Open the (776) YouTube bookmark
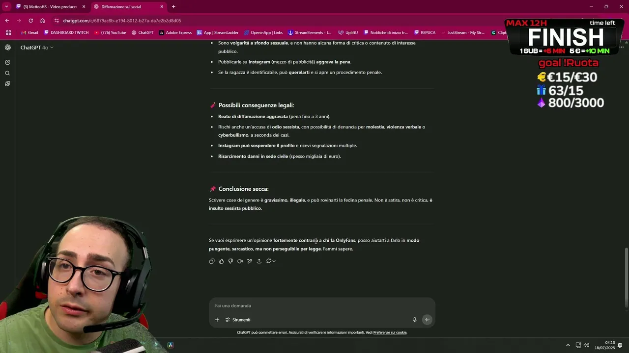The height and width of the screenshot is (353, 629). tap(110, 33)
